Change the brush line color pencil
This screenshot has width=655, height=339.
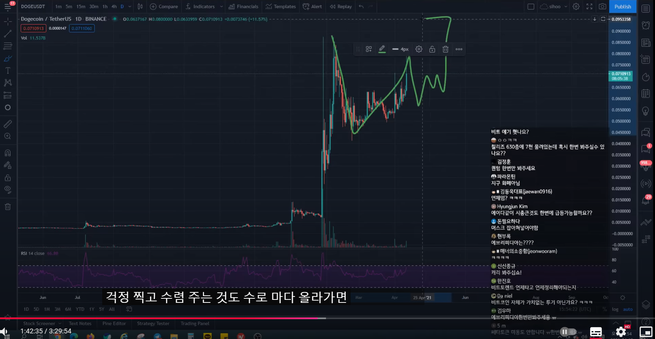[x=382, y=49]
